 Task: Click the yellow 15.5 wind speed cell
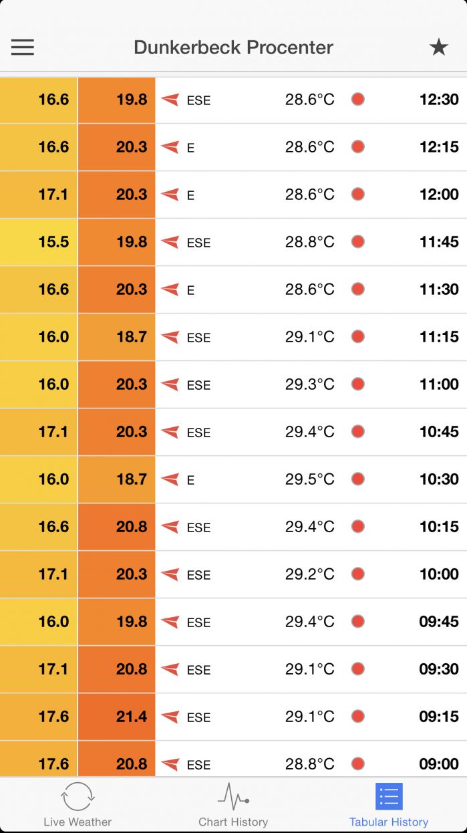pos(39,242)
